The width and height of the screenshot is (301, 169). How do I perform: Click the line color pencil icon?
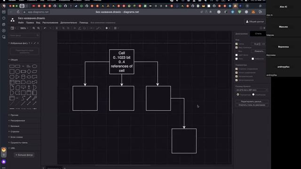click(79, 28)
